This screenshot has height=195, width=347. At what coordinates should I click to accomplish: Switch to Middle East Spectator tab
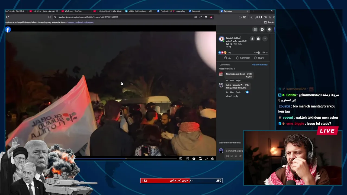(139, 11)
